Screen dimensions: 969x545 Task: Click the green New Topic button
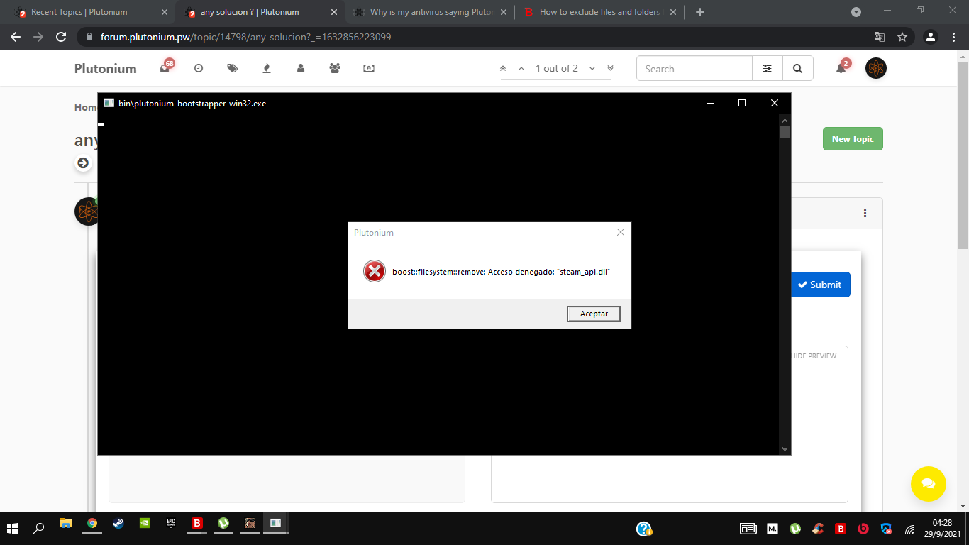pyautogui.click(x=852, y=139)
